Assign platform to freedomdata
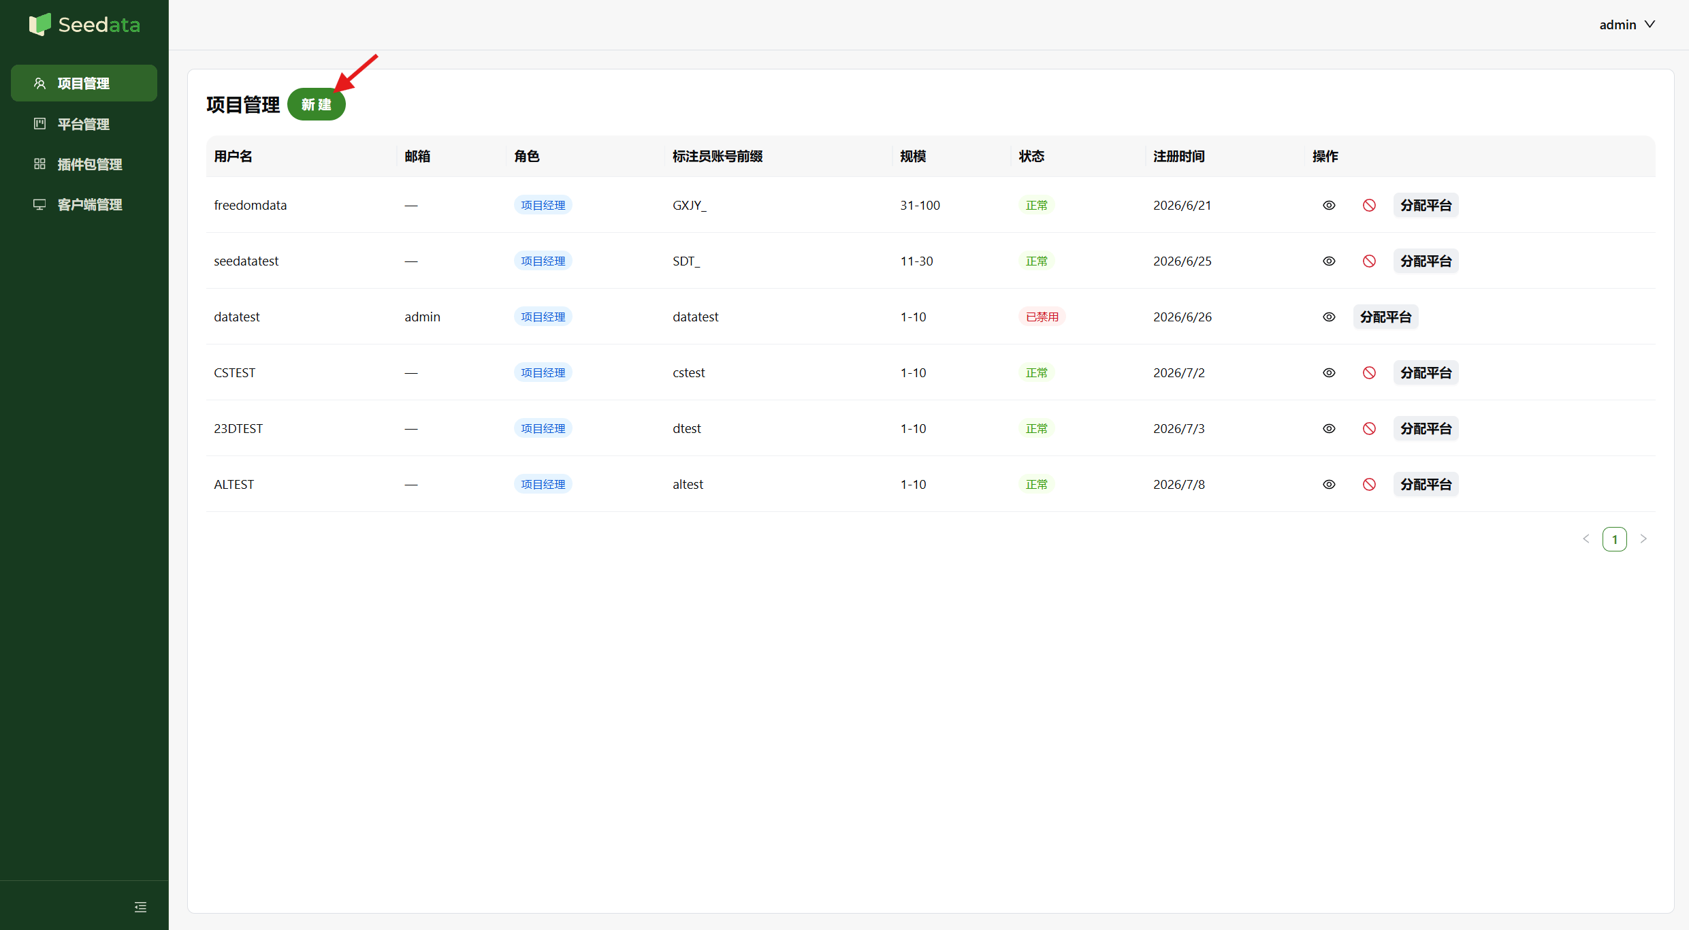The height and width of the screenshot is (930, 1689). (x=1426, y=205)
